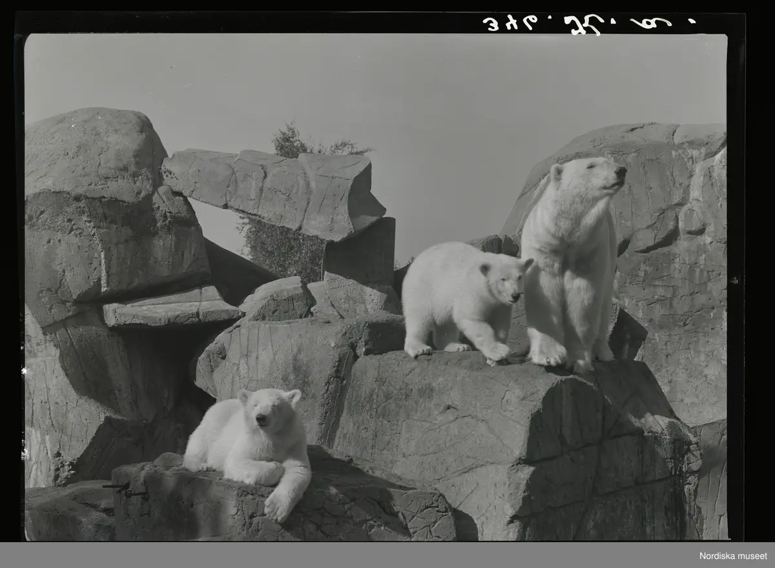Click the flat rock ledge under the boulder
The height and width of the screenshot is (568, 775).
coord(171,311)
